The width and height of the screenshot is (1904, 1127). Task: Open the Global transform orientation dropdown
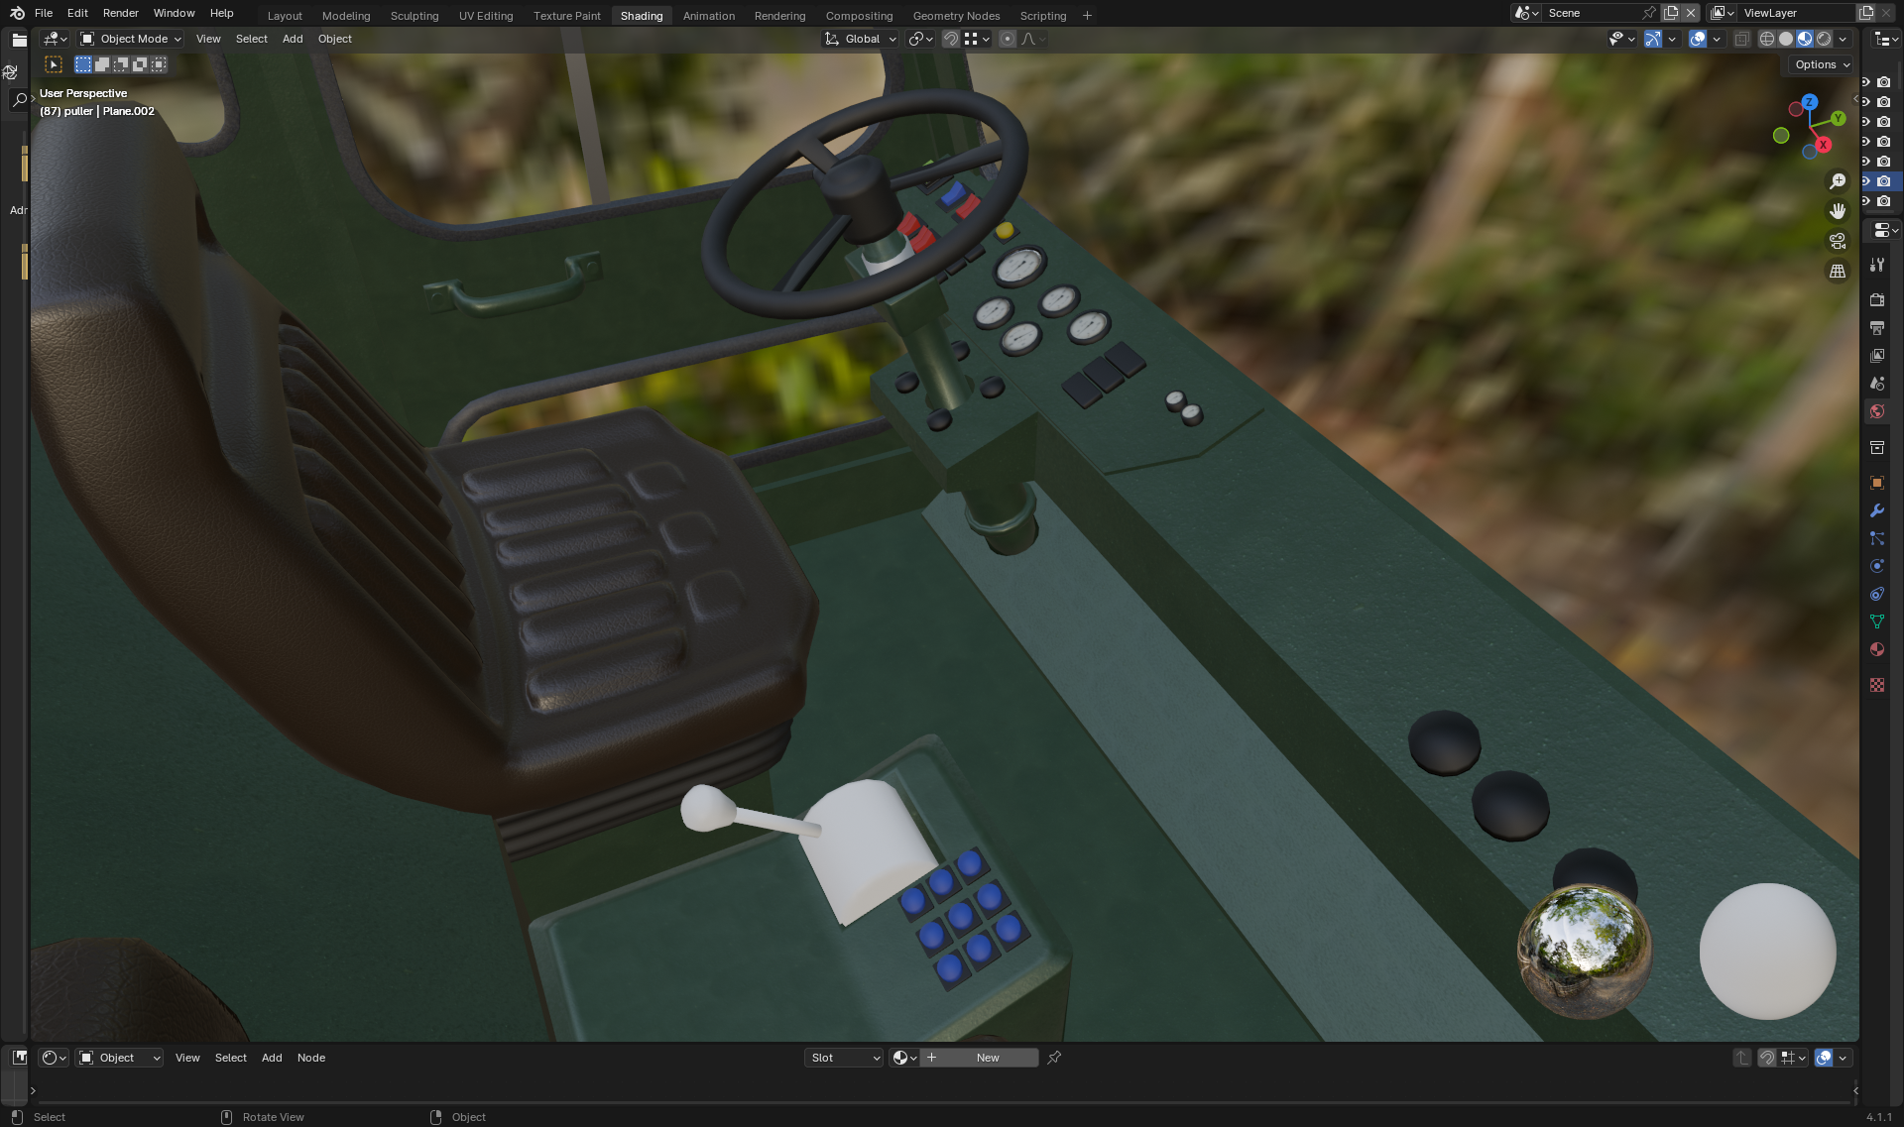(x=861, y=39)
